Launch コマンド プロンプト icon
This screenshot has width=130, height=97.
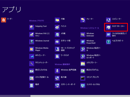point(83,78)
